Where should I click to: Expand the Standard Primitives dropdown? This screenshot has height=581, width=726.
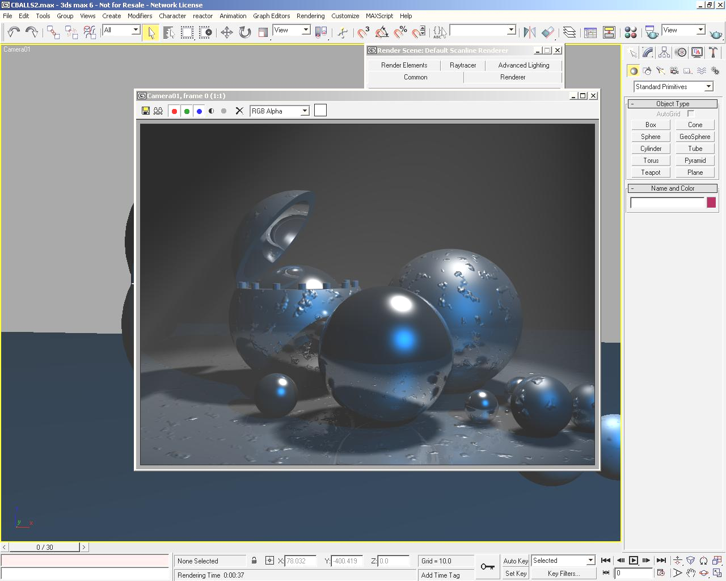coord(708,87)
